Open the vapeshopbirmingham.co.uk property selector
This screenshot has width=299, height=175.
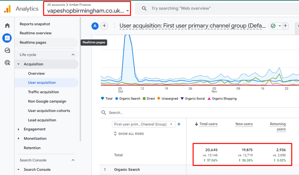[87, 9]
